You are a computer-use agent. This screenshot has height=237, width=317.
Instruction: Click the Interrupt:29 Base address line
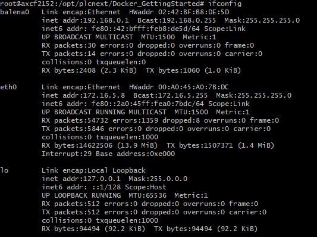108,154
